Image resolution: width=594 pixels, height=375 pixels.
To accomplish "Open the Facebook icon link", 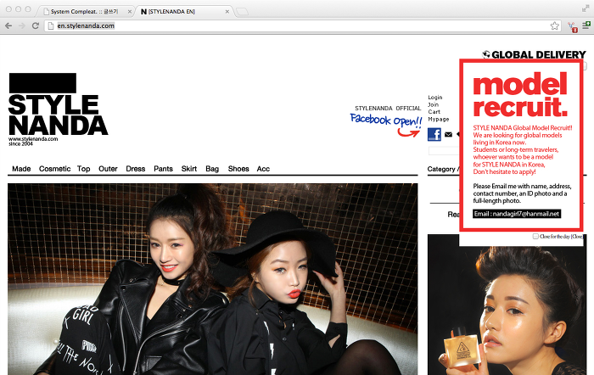I will [434, 134].
